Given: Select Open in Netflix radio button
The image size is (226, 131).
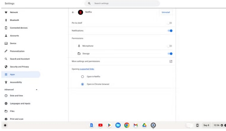Looking at the screenshot, I should click(x=82, y=77).
